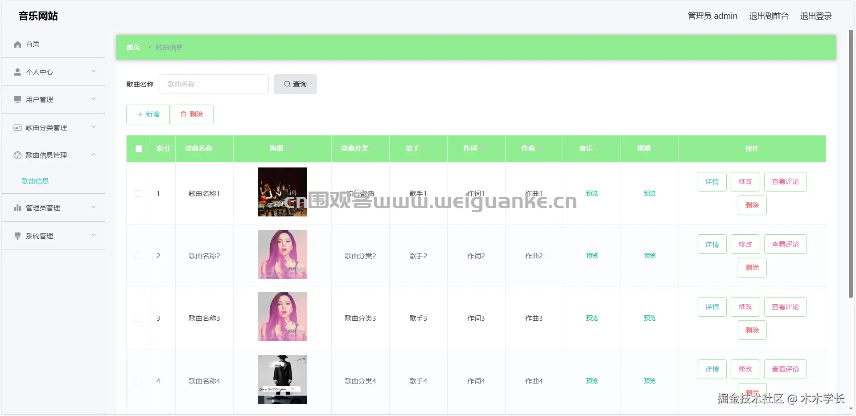Viewport: 856px width, 416px height.
Task: Check the checkbox for 歌曲名称2 row
Action: tap(138, 256)
